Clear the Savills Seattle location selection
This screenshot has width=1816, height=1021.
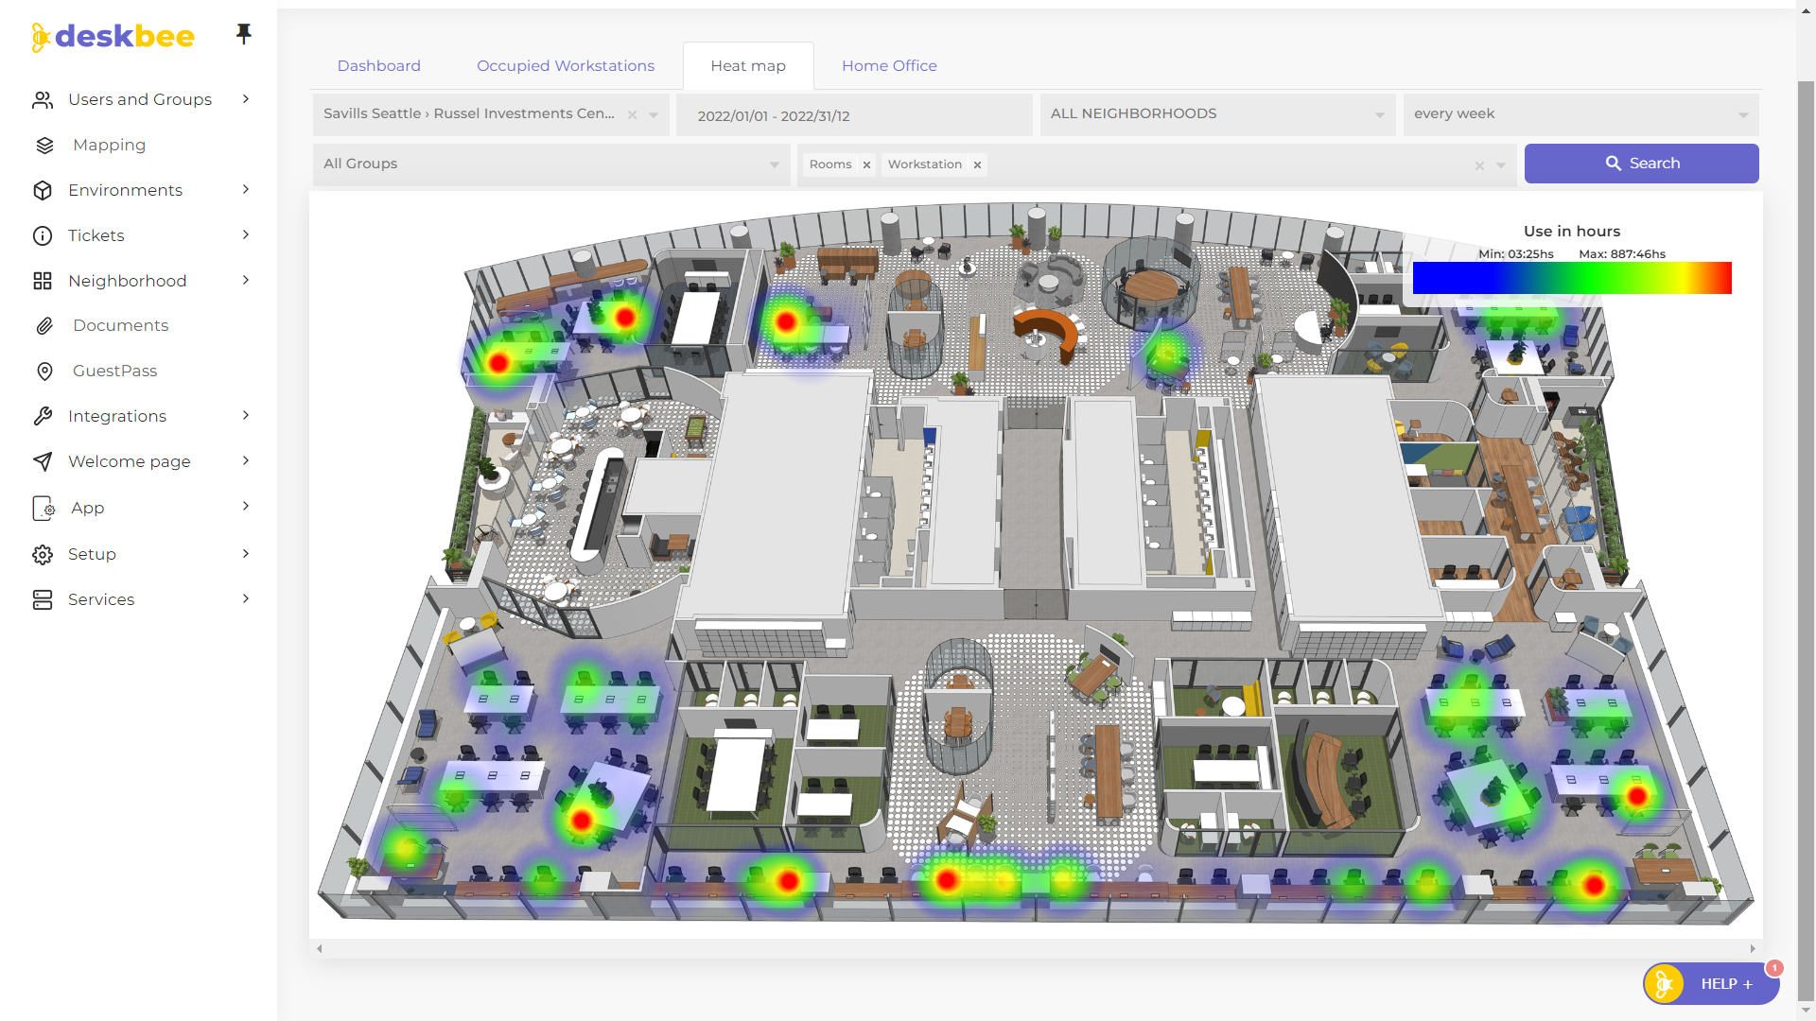[x=632, y=114]
